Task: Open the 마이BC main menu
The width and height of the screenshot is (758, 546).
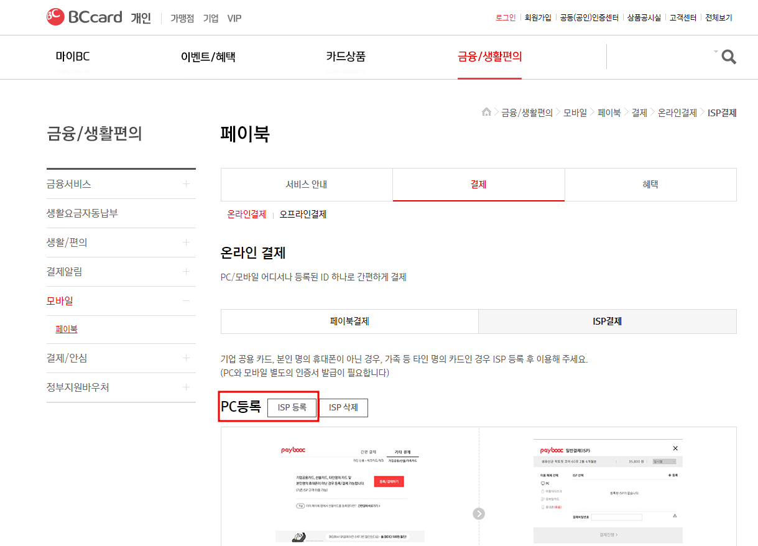Action: (x=73, y=57)
